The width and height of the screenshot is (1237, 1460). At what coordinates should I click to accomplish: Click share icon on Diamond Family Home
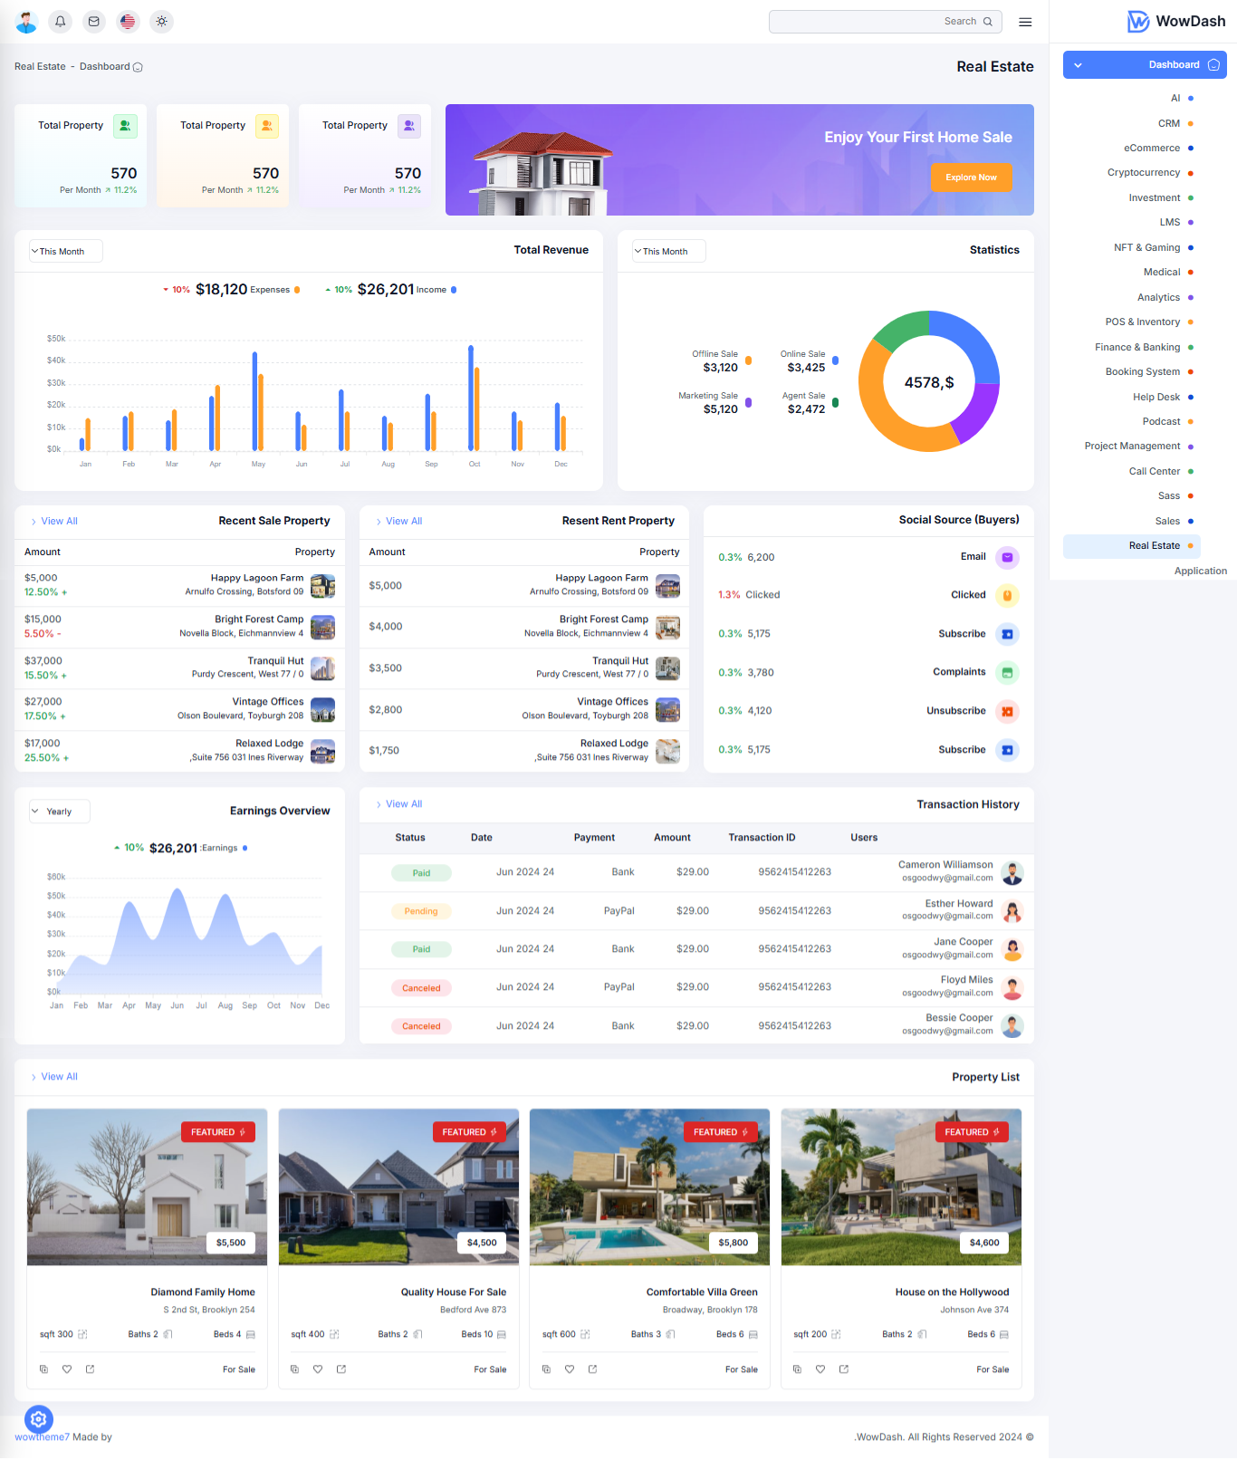click(91, 1369)
